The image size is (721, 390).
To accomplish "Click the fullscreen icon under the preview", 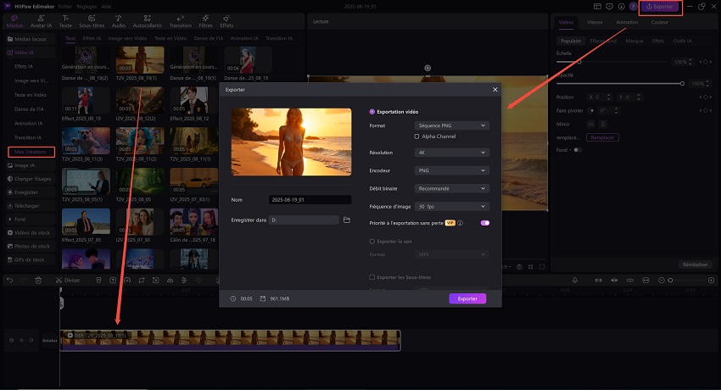I will tap(542, 267).
